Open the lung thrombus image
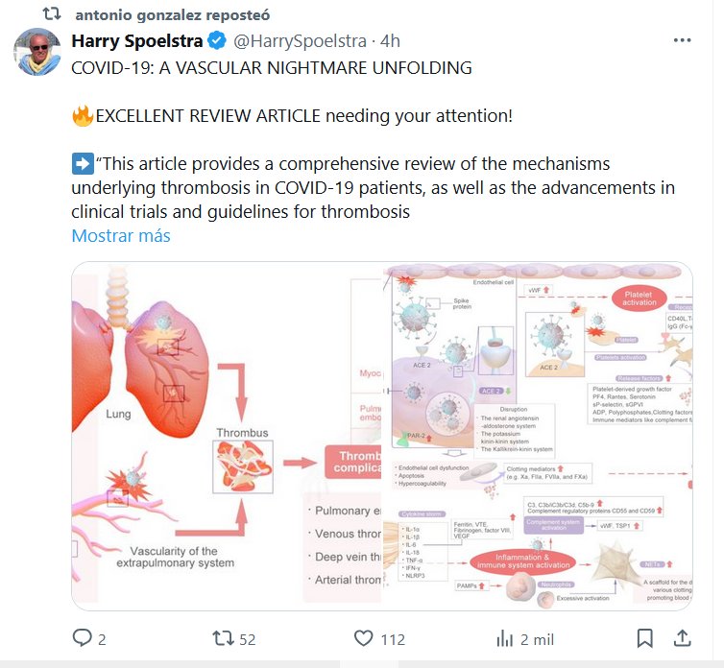This screenshot has width=724, height=668. 227,437
